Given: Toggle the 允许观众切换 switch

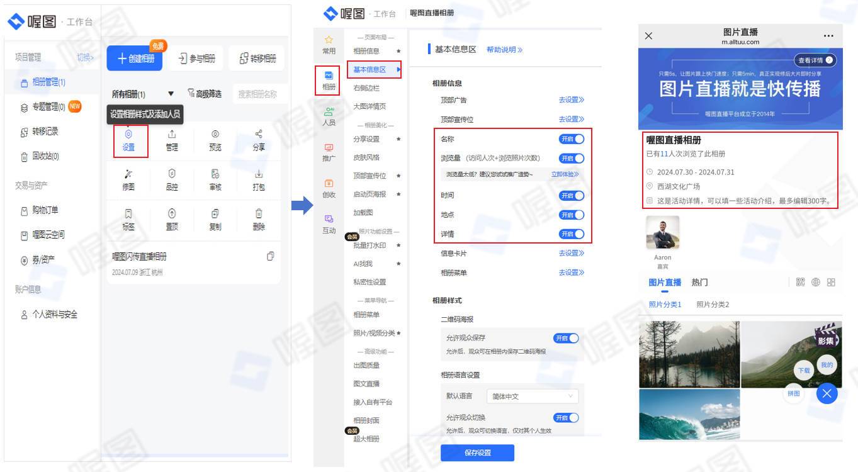Looking at the screenshot, I should (566, 418).
